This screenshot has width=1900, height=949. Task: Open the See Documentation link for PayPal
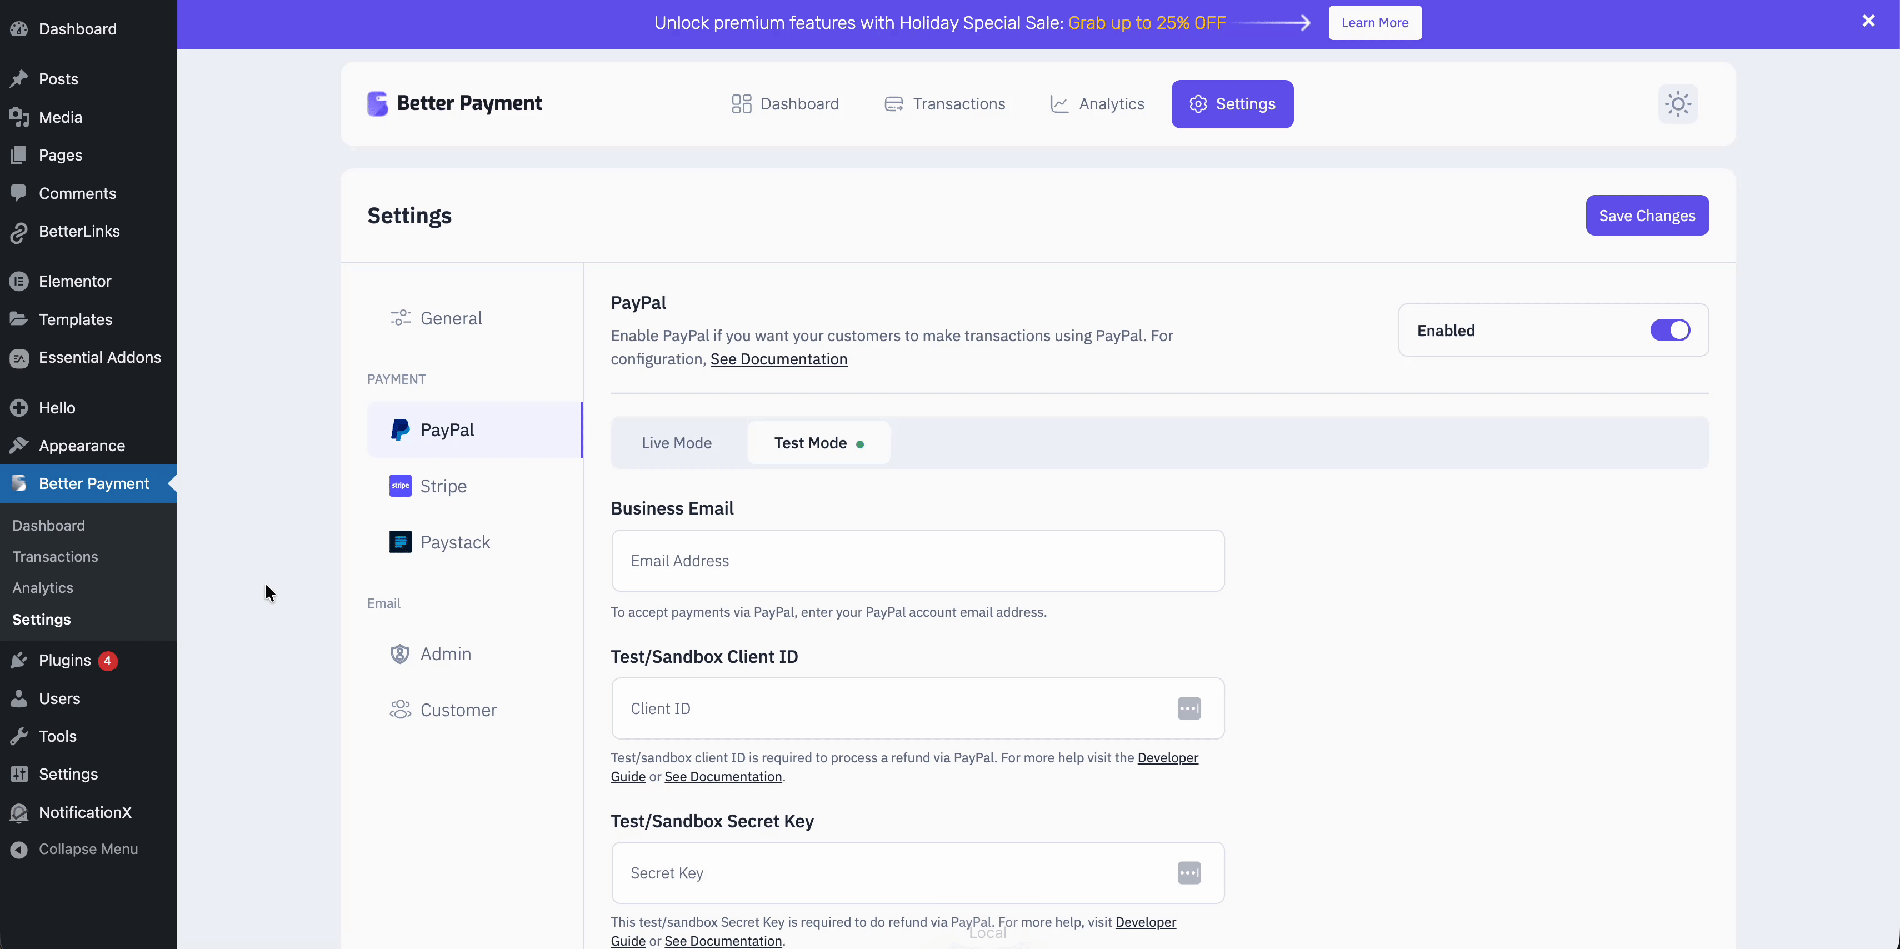(778, 359)
